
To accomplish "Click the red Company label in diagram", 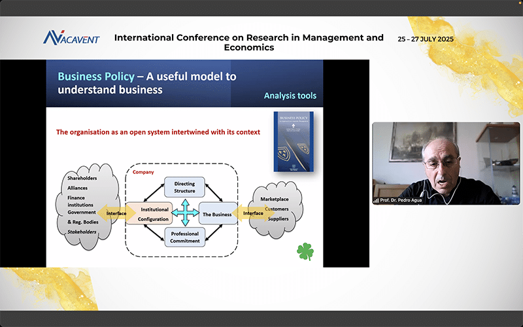I will click(x=143, y=173).
